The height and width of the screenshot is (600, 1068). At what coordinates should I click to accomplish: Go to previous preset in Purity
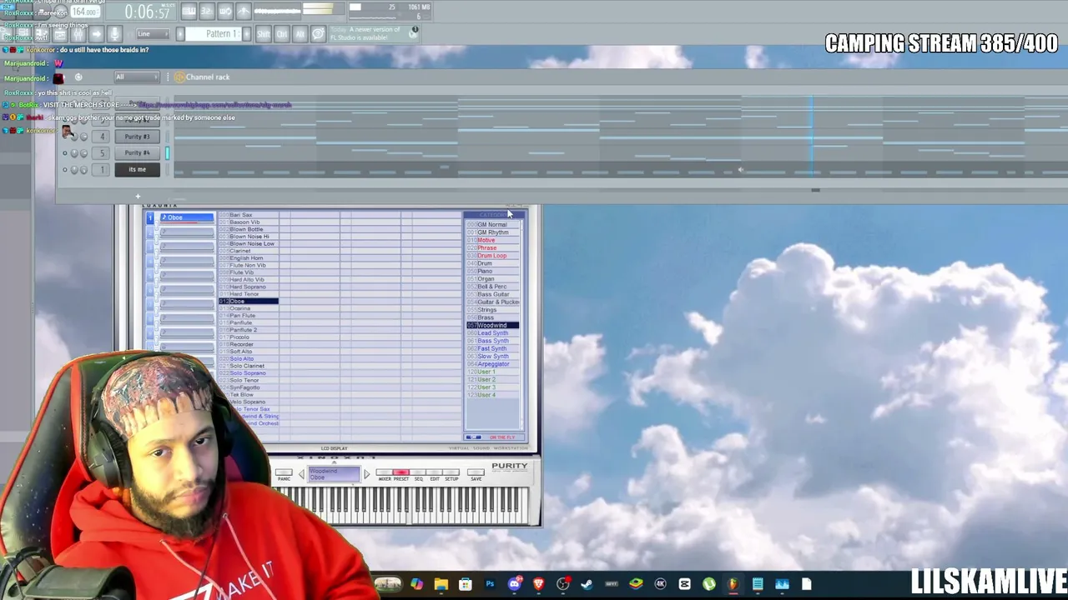point(301,474)
